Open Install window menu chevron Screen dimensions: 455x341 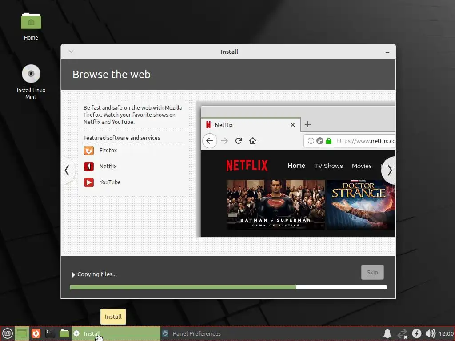(x=71, y=52)
